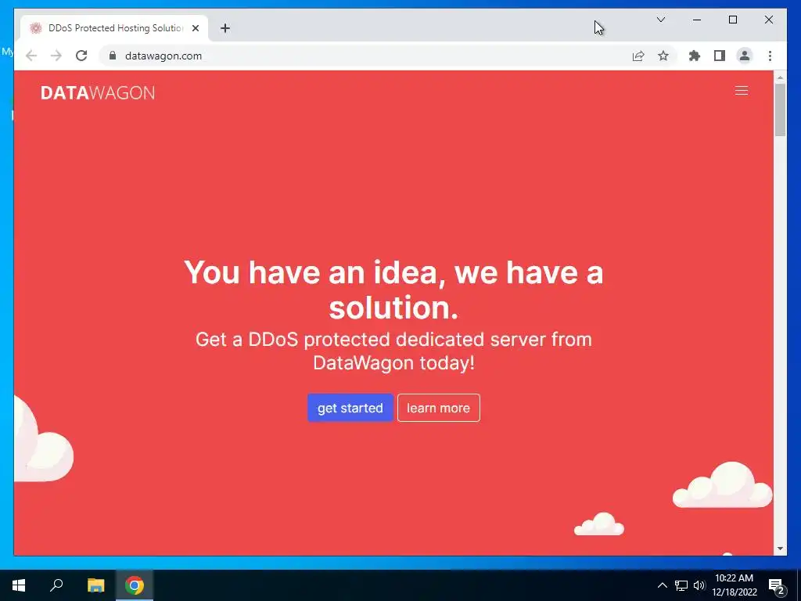Bookmark this tab with the star
Image resolution: width=801 pixels, height=601 pixels.
coord(663,56)
